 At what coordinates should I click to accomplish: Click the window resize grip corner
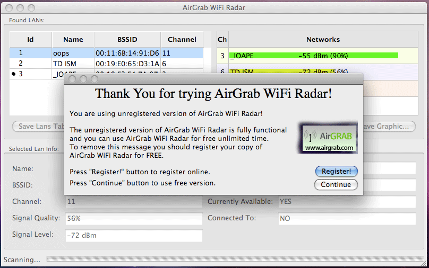coord(424,263)
